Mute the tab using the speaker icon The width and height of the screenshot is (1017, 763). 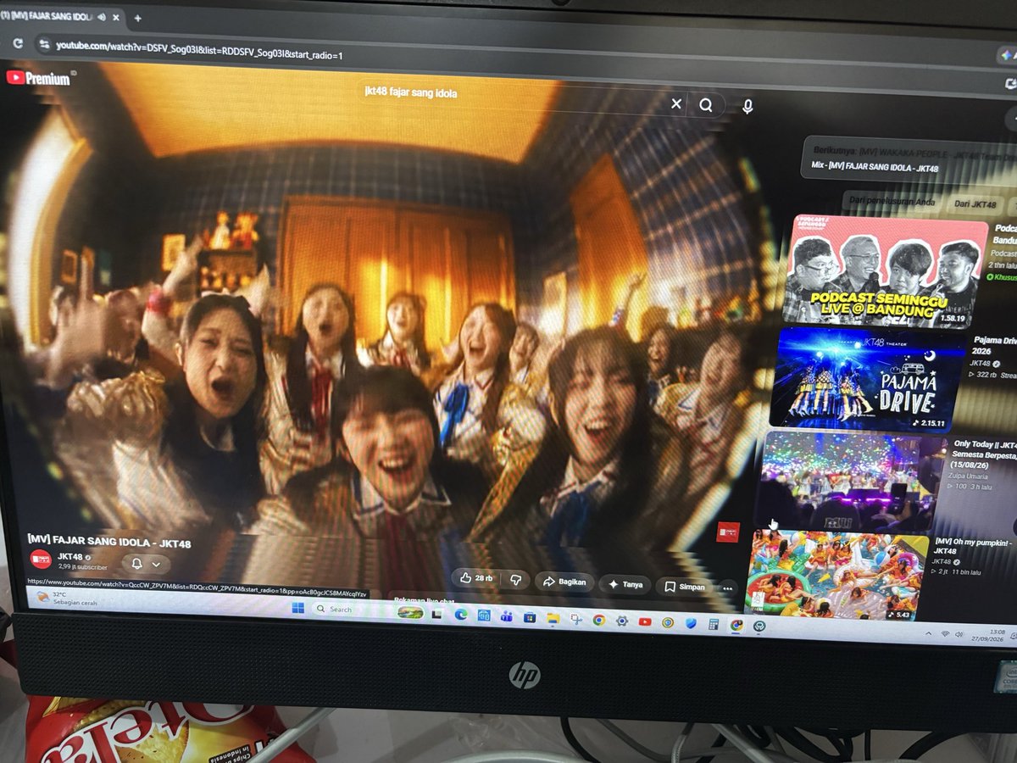(103, 16)
